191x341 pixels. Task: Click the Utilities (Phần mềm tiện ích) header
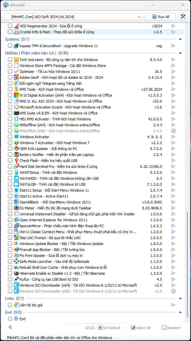37,53
